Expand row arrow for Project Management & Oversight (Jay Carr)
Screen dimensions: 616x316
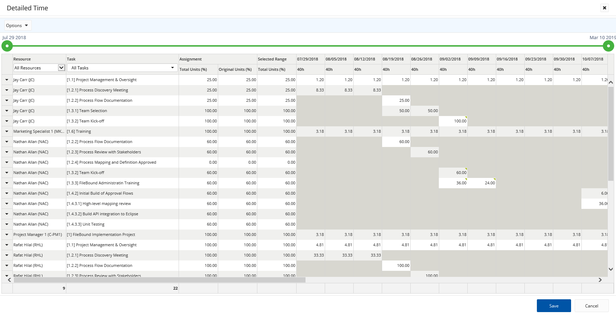[7, 80]
